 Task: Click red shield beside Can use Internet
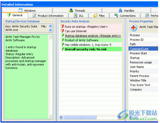click(62, 31)
